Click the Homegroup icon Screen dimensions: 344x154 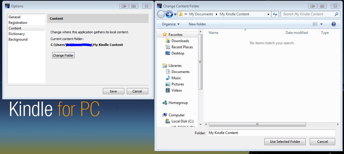click(164, 102)
